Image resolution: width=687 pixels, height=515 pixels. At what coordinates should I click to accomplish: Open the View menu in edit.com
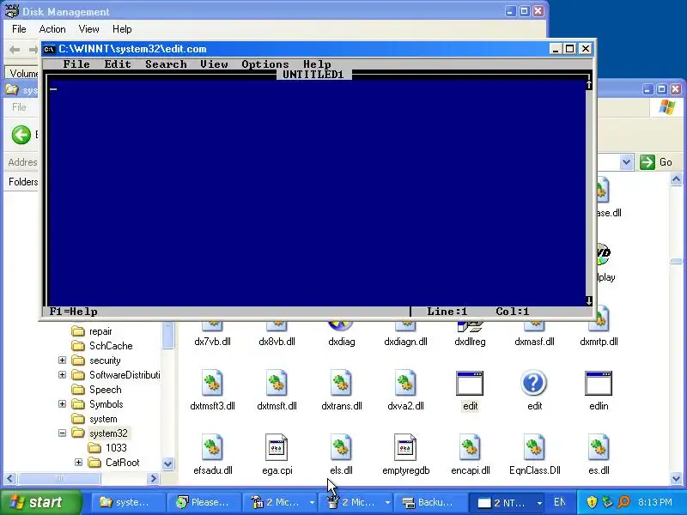tap(214, 64)
